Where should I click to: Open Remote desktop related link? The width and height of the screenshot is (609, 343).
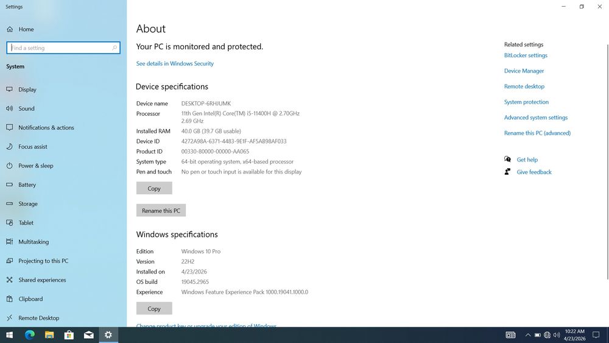(x=524, y=87)
